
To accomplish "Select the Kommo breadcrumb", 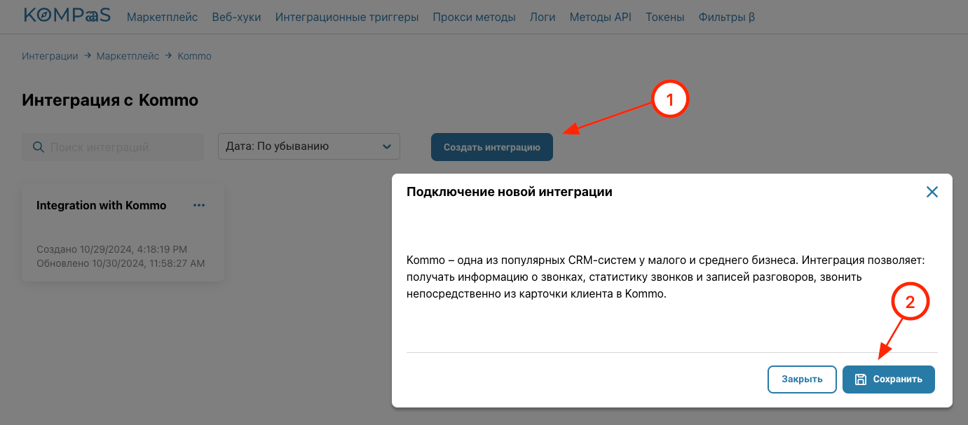I will pos(194,56).
